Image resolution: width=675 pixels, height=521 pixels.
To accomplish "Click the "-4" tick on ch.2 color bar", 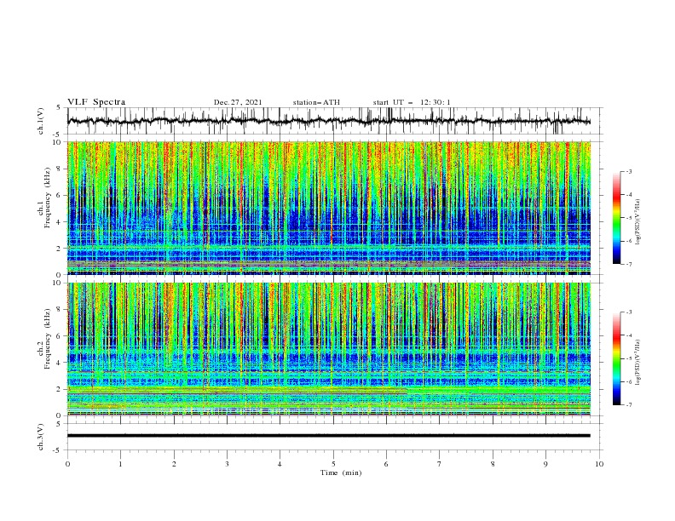I will [x=628, y=335].
